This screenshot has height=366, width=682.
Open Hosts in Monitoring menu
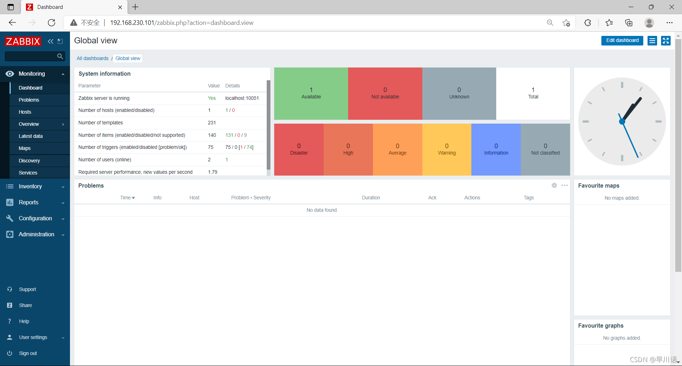(x=25, y=112)
